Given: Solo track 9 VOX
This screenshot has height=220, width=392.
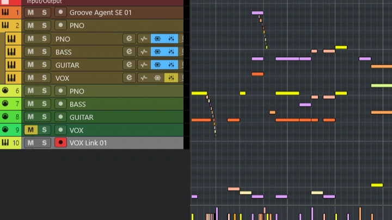Looking at the screenshot, I should [x=44, y=130].
